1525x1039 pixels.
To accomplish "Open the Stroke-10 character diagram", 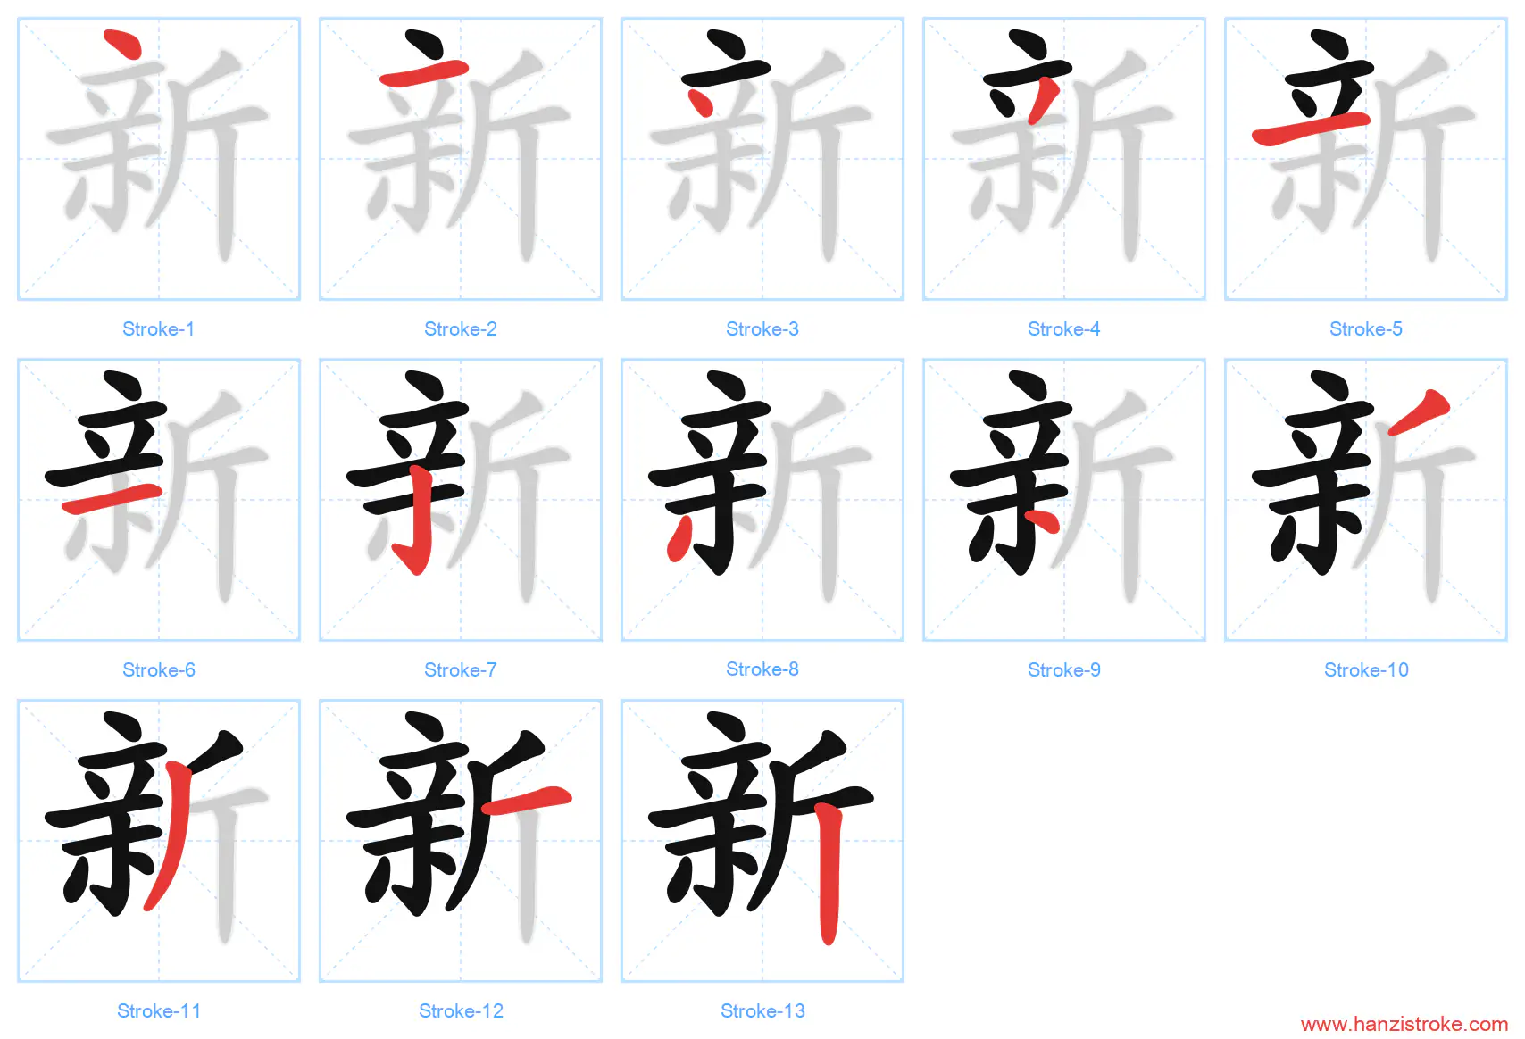I will pyautogui.click(x=1366, y=500).
